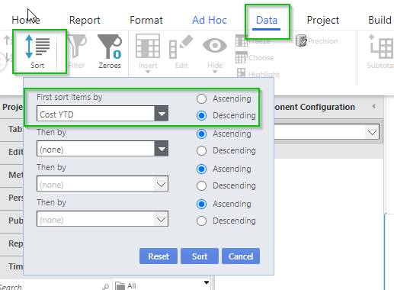Select Ascending for third Then by
Image resolution: width=394 pixels, height=290 pixels.
pyautogui.click(x=201, y=204)
